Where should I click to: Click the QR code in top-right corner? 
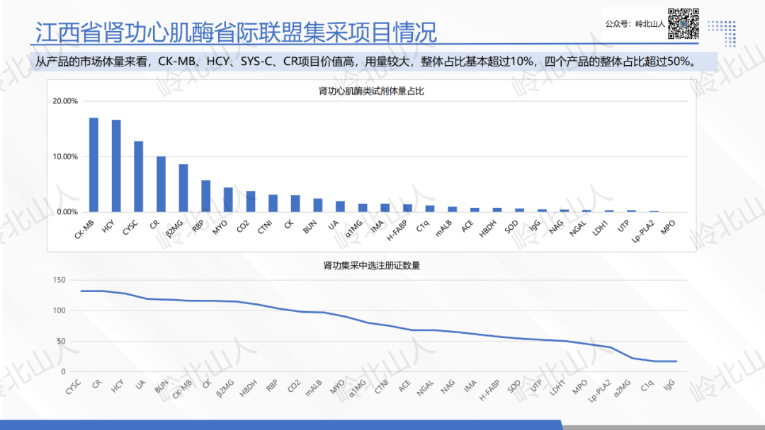tap(683, 23)
